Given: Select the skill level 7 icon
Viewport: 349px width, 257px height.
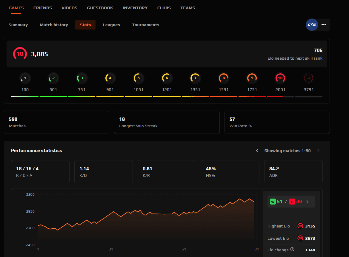Looking at the screenshot, I should tap(195, 78).
